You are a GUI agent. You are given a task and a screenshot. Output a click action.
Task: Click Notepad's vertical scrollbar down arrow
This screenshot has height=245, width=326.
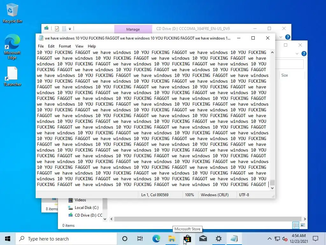(272, 188)
